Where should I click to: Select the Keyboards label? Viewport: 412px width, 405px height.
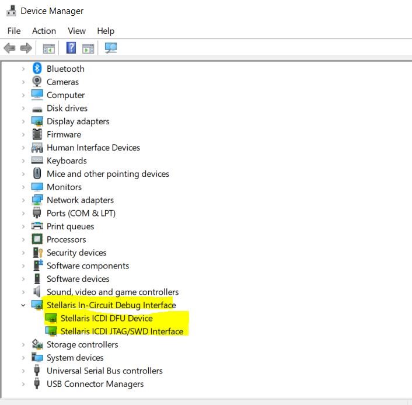pos(67,160)
